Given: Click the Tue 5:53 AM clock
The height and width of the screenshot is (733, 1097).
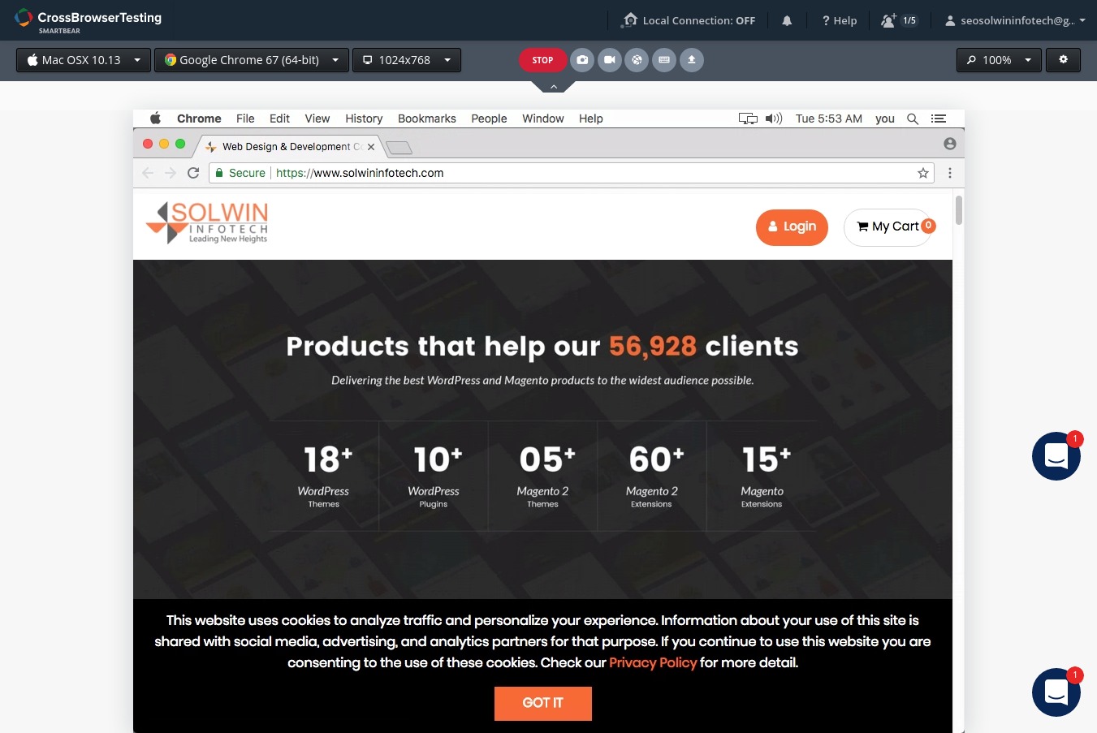Looking at the screenshot, I should [x=829, y=119].
